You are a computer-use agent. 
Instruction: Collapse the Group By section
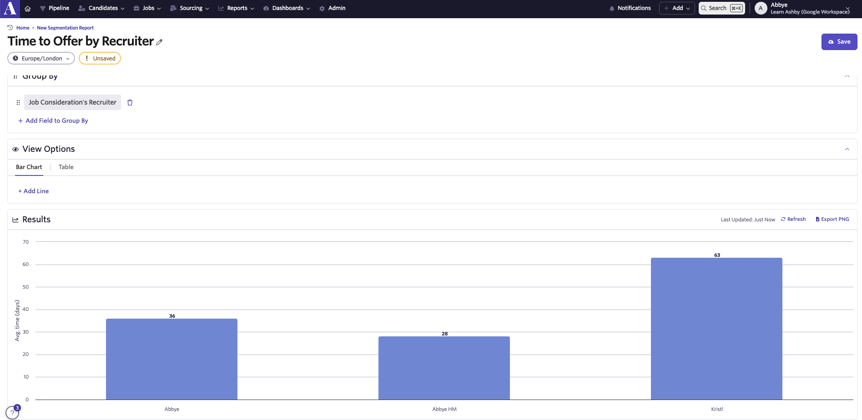(847, 76)
